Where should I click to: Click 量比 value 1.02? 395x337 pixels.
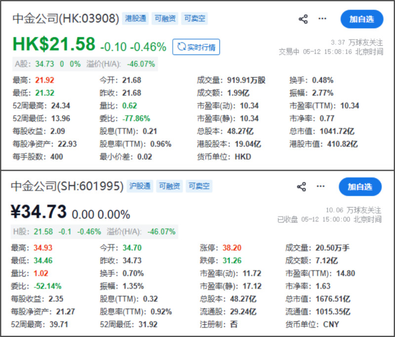pyautogui.click(x=40, y=273)
